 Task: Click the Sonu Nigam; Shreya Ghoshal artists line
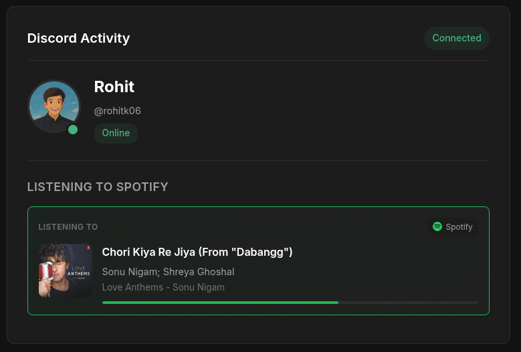168,271
